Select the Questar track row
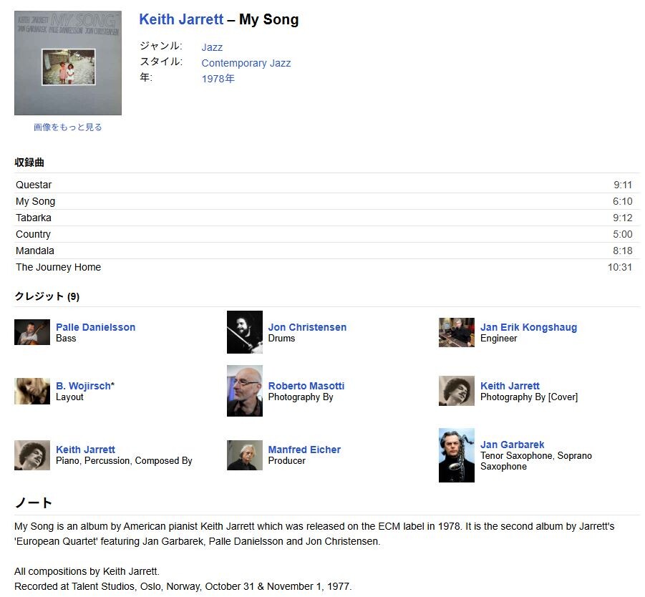Screen dimensions: 645x597 pos(327,185)
